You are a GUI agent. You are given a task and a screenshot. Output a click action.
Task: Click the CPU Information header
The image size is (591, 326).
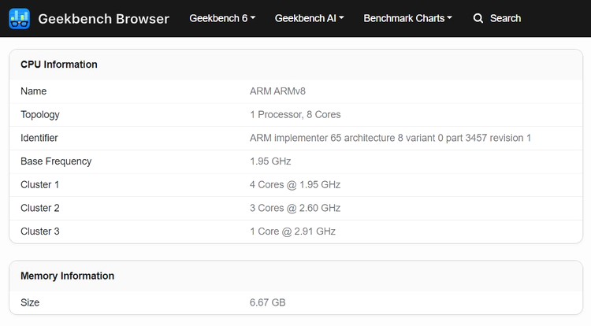click(x=59, y=65)
